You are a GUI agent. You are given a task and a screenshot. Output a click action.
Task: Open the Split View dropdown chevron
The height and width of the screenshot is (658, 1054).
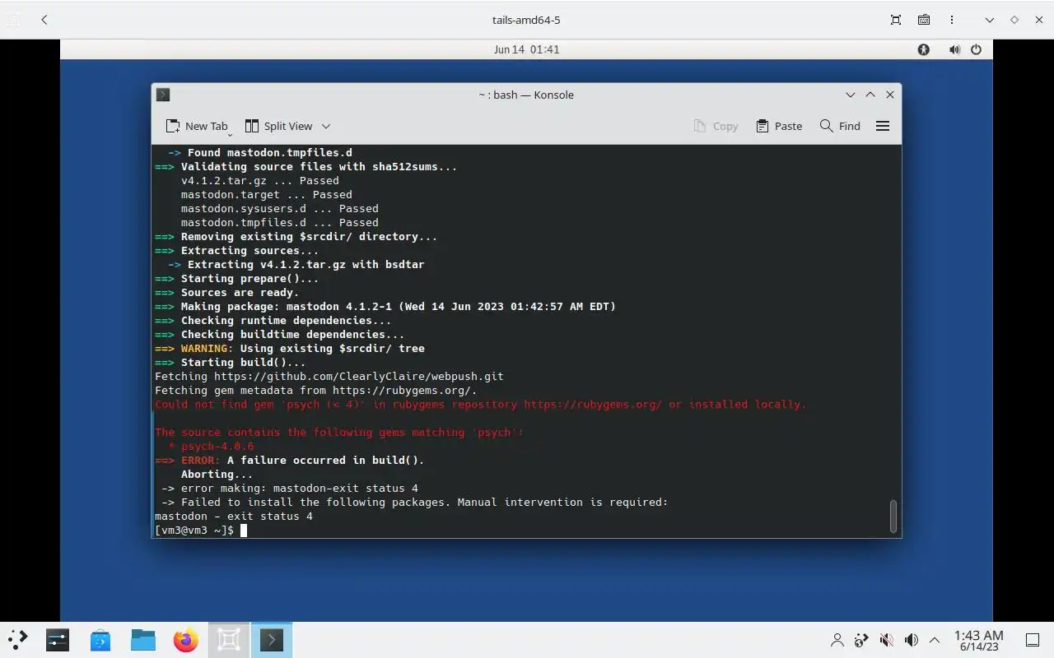click(326, 126)
